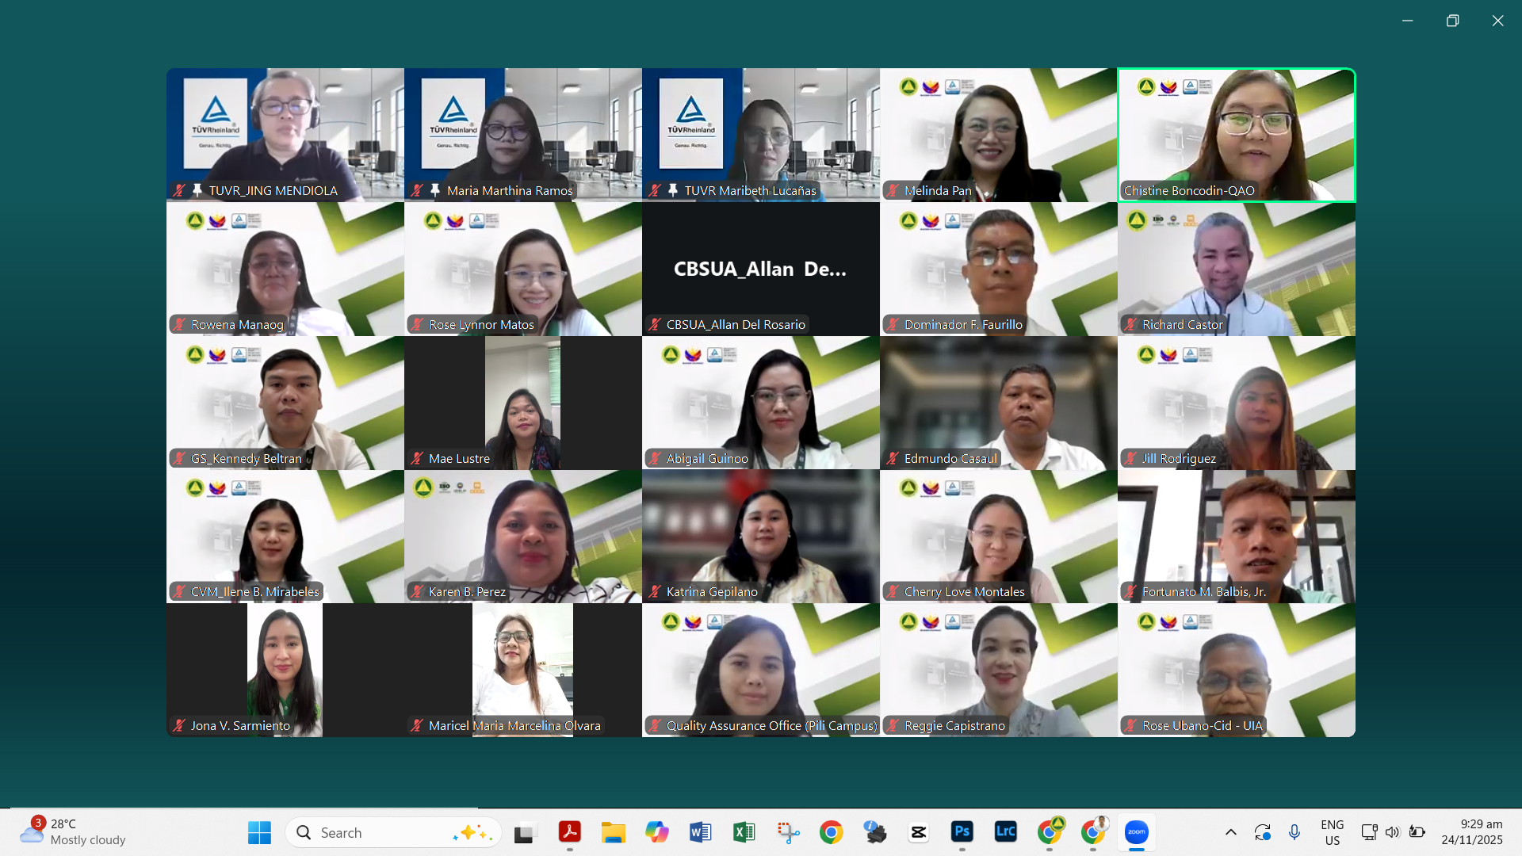Open the ENG US language switcher
Screen dimensions: 1522x856
(1332, 832)
